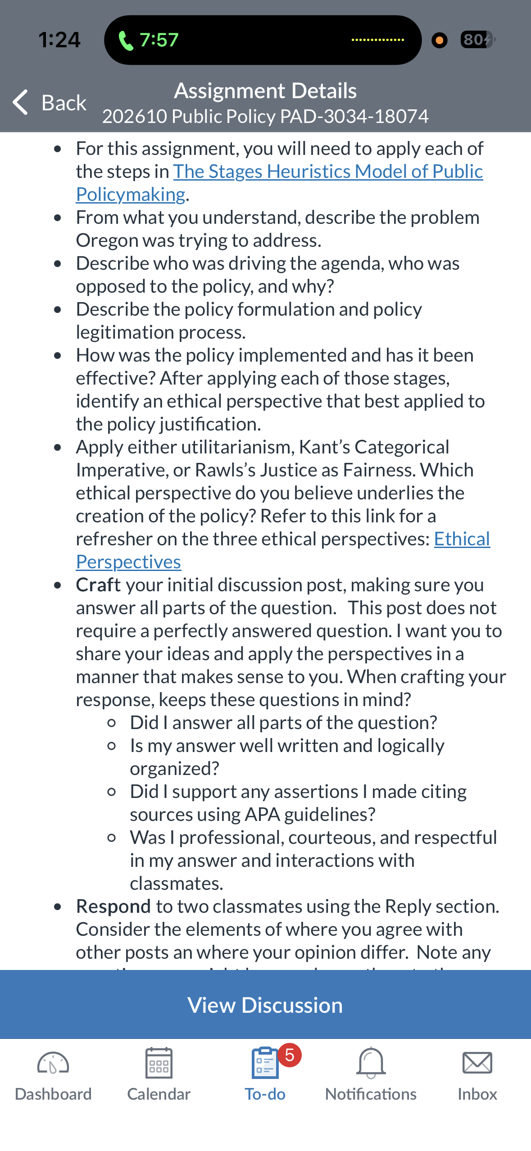531x1151 pixels.
Task: Tap the orange recording dot indicator
Action: pyautogui.click(x=440, y=40)
